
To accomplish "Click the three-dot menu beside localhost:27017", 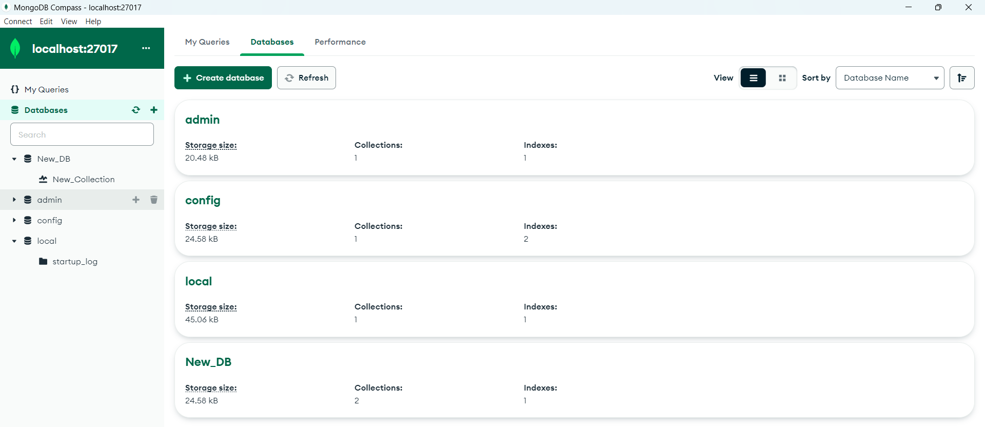I will pyautogui.click(x=146, y=48).
